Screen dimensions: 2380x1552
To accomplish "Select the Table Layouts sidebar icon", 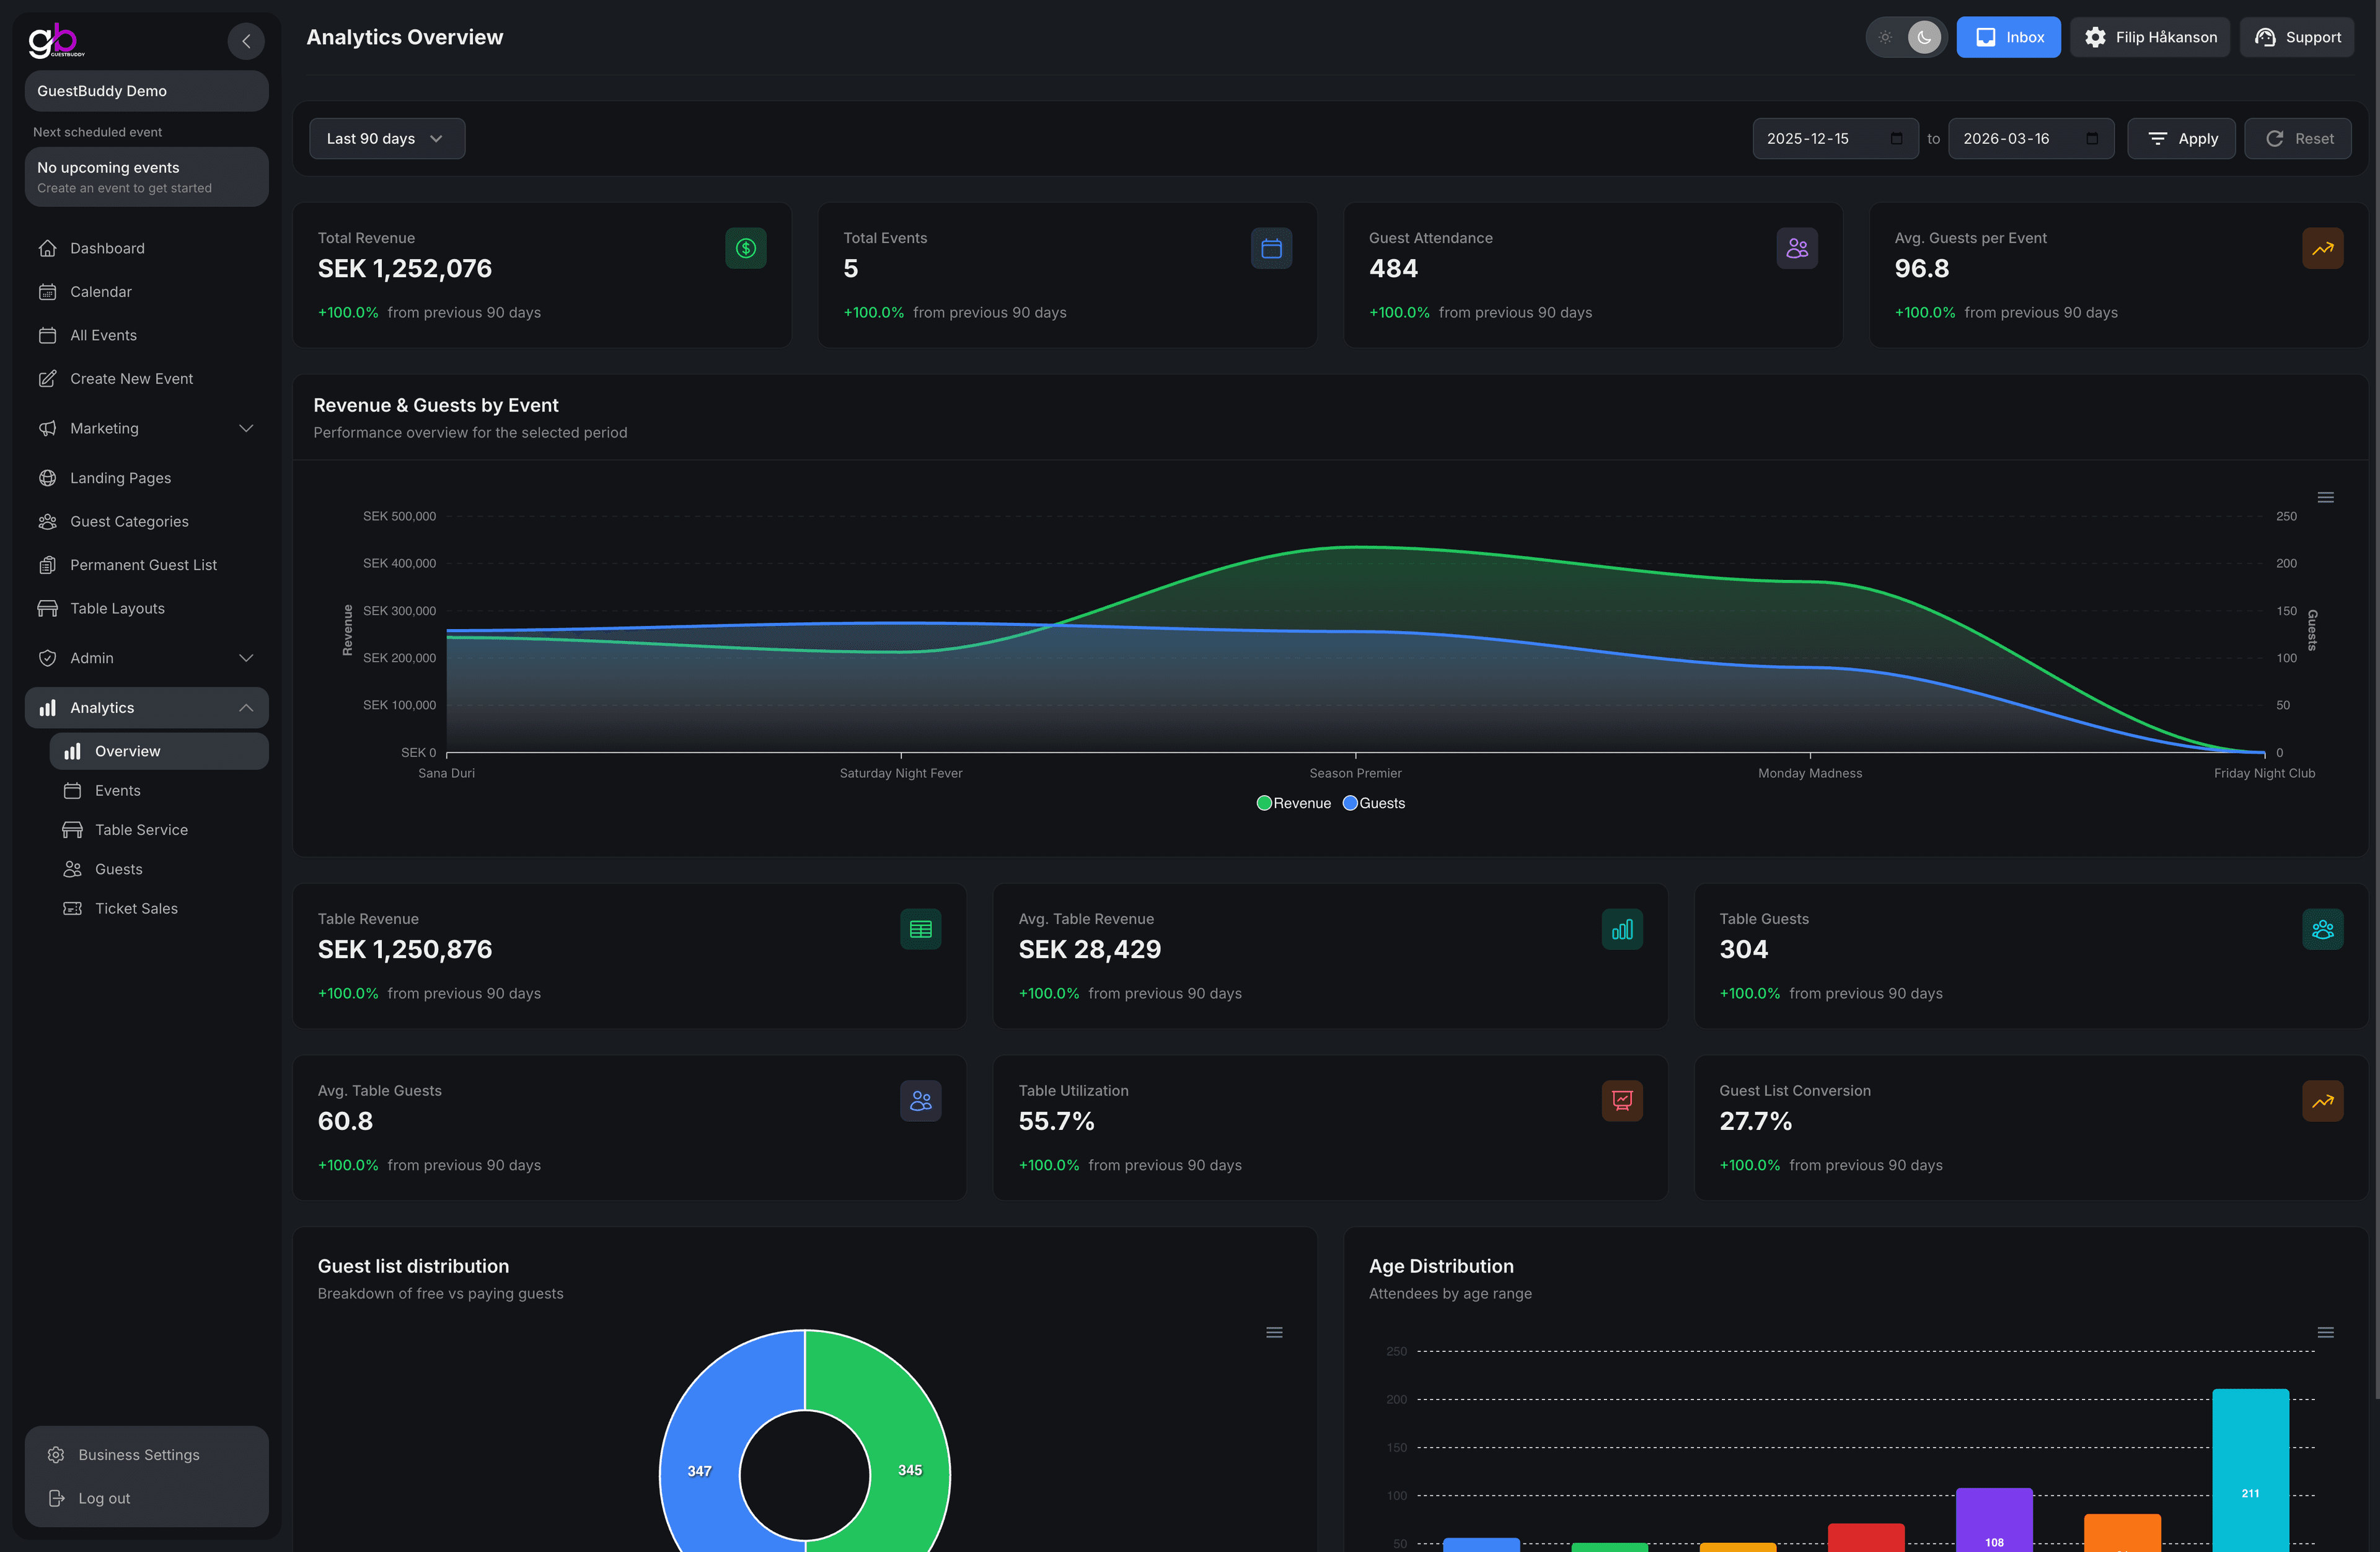I will tap(48, 607).
